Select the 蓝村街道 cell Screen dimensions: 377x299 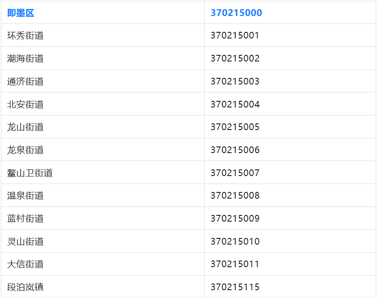pyautogui.click(x=26, y=219)
